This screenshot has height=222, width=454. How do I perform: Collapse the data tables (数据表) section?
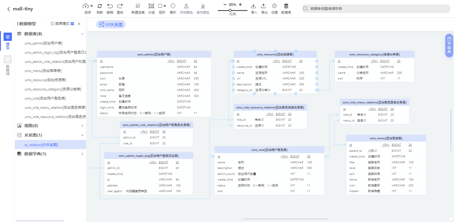click(x=82, y=34)
